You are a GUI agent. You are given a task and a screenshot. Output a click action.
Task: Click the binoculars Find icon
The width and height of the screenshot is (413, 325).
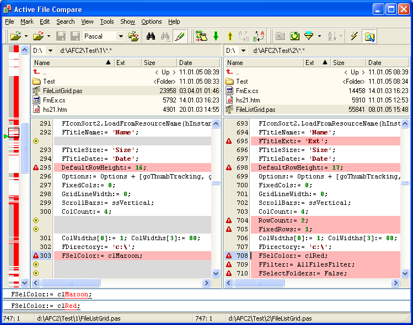click(151, 36)
